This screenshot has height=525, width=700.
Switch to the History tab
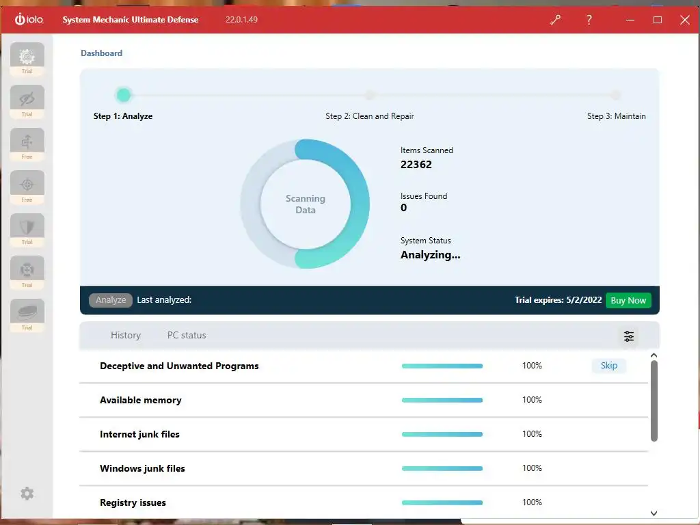pyautogui.click(x=126, y=335)
